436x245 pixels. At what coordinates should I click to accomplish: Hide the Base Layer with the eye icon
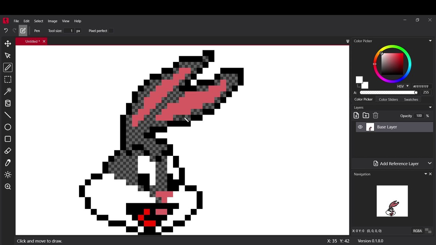(x=360, y=127)
